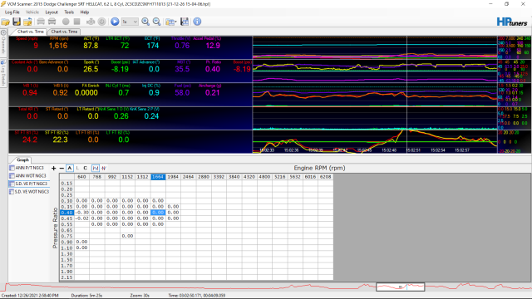Open the blue info icon in the toolbar
The image size is (532, 299).
click(197, 22)
